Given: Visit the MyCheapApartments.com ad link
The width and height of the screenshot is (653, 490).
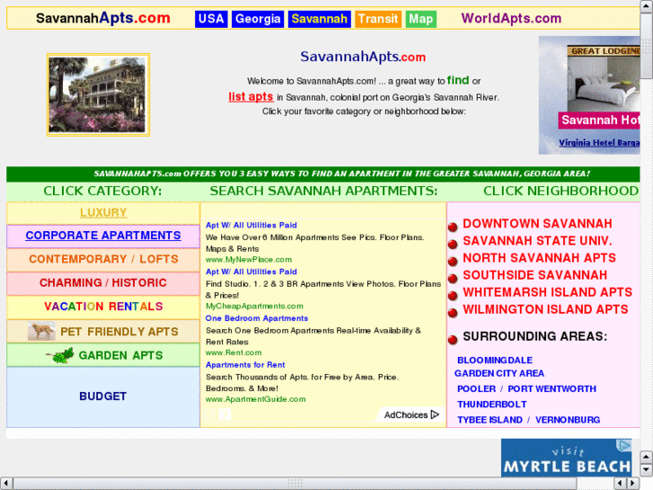Looking at the screenshot, I should click(254, 306).
